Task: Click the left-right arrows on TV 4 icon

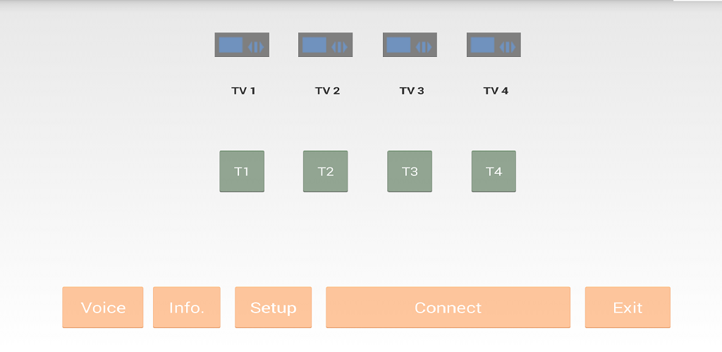Action: pos(508,47)
